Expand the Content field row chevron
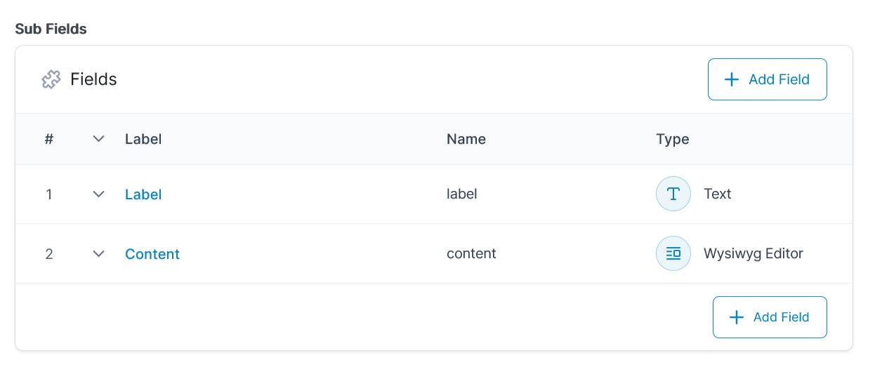 pos(99,253)
